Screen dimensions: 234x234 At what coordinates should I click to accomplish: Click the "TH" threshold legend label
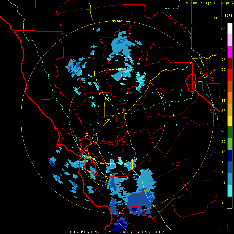tap(223, 203)
